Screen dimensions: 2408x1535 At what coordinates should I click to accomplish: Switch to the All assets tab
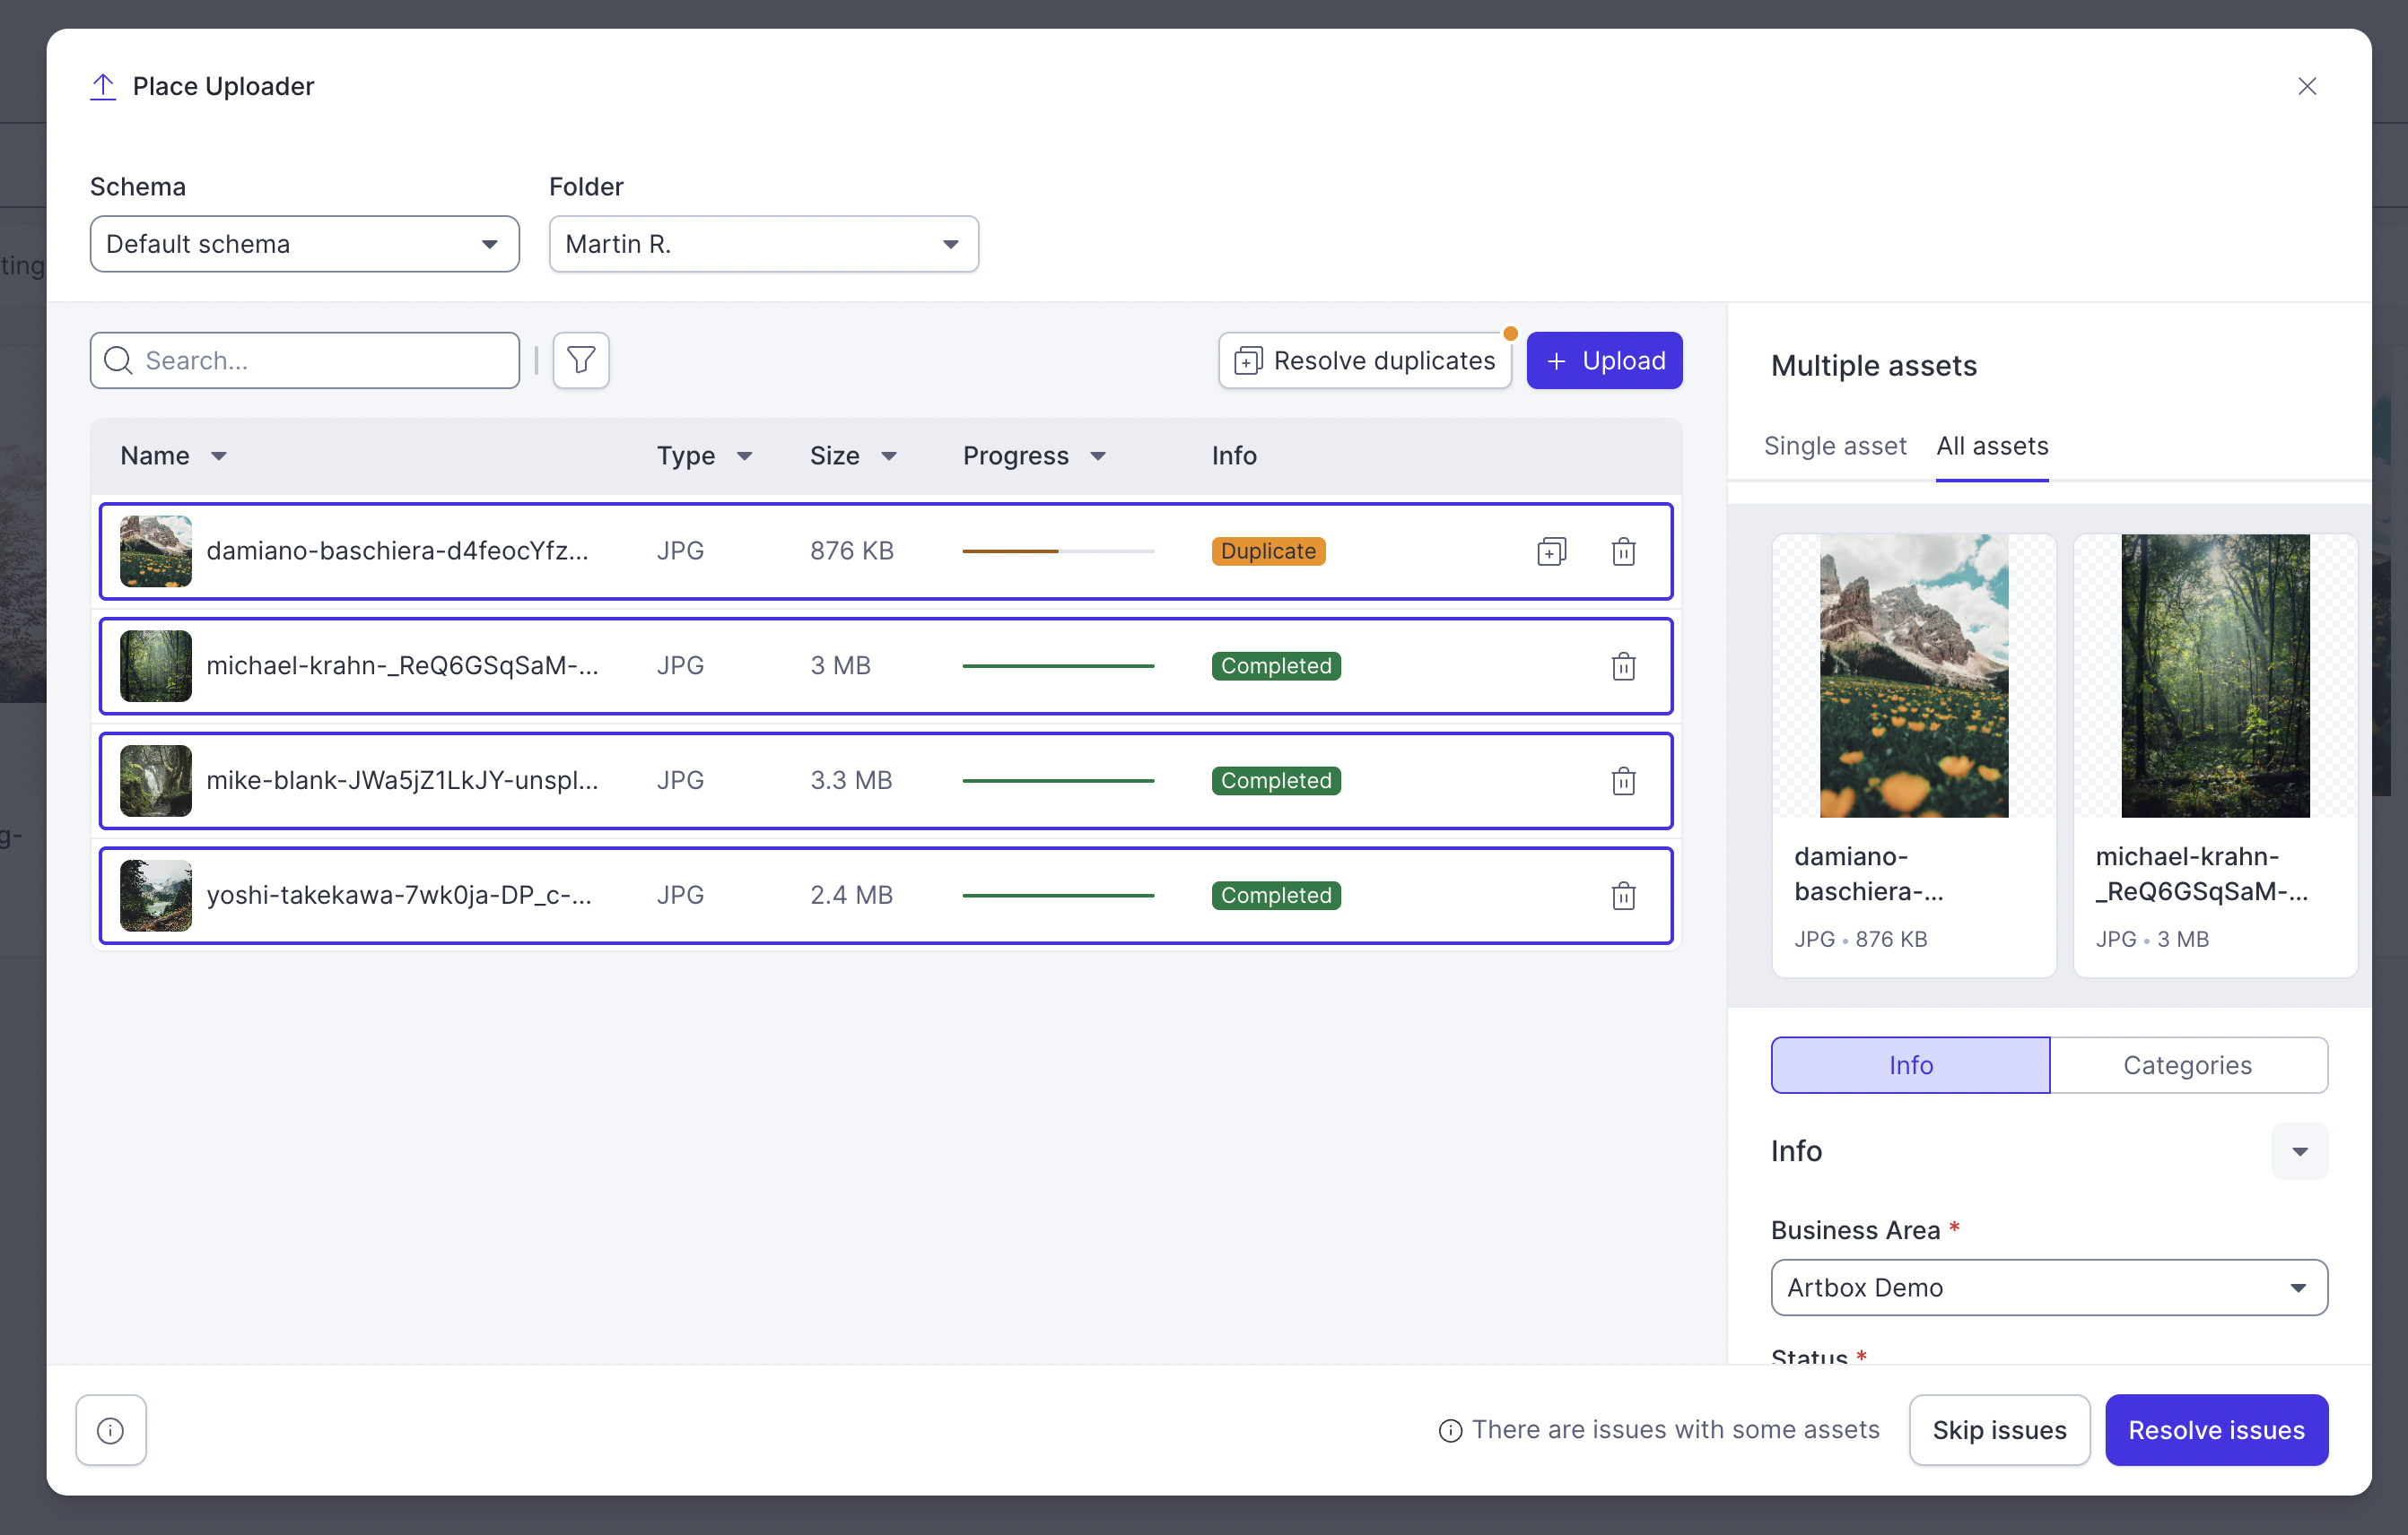(x=1992, y=446)
